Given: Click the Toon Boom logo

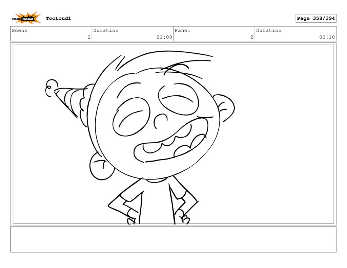Looking at the screenshot, I should pyautogui.click(x=26, y=18).
